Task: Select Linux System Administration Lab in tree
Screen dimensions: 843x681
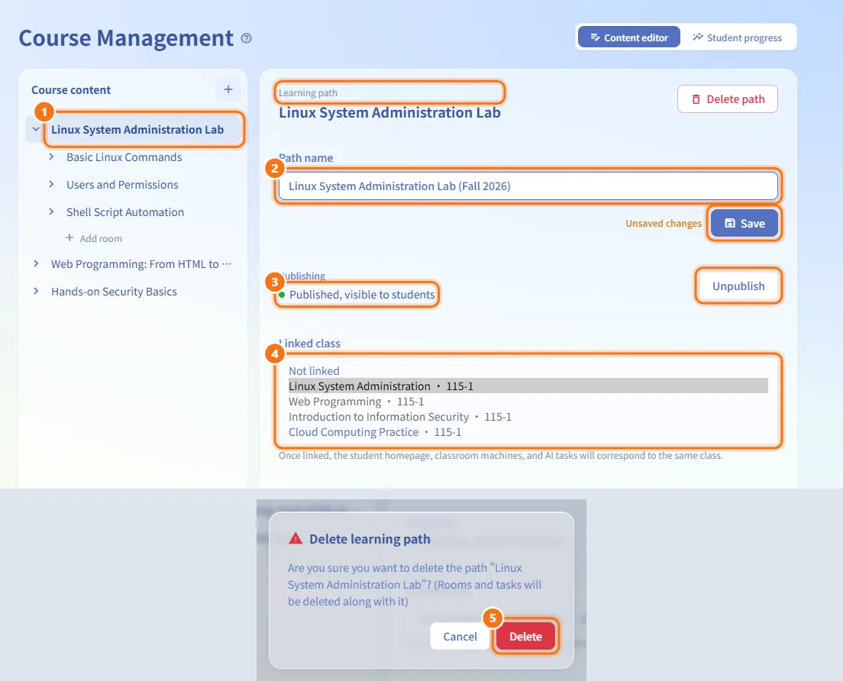Action: 137,130
